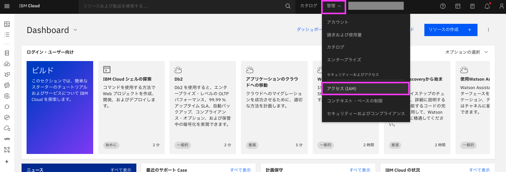Open the IBM Cloud シェルの探索 card
The width and height of the screenshot is (506, 172).
point(132,107)
